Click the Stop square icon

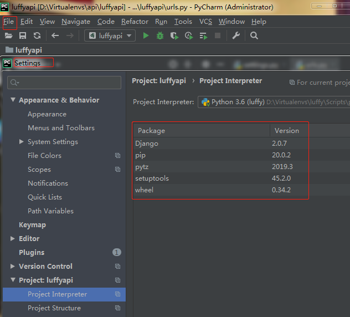218,35
